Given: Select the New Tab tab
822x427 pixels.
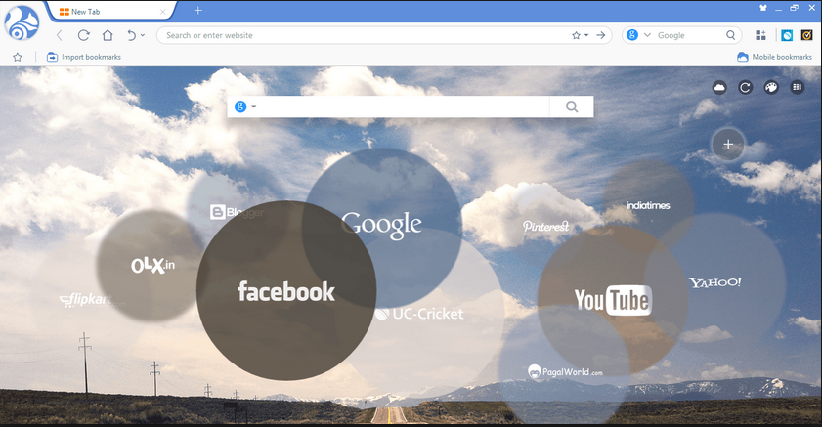Looking at the screenshot, I should point(110,12).
